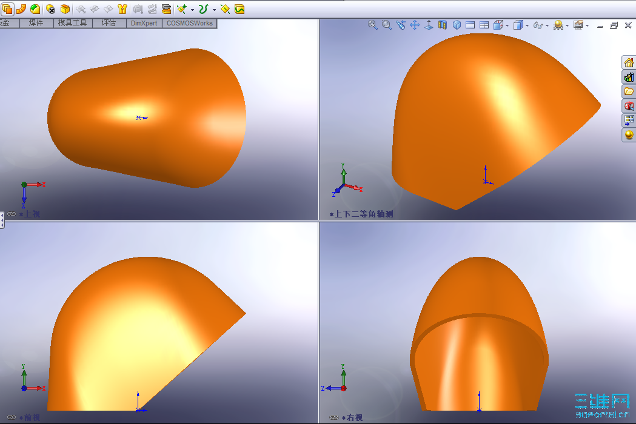Image resolution: width=636 pixels, height=424 pixels.
Task: Click the View Orientation cube icon
Action: (498, 25)
